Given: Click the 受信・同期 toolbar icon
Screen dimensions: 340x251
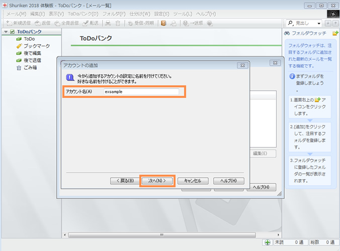Looking at the screenshot, I should coord(141,23).
